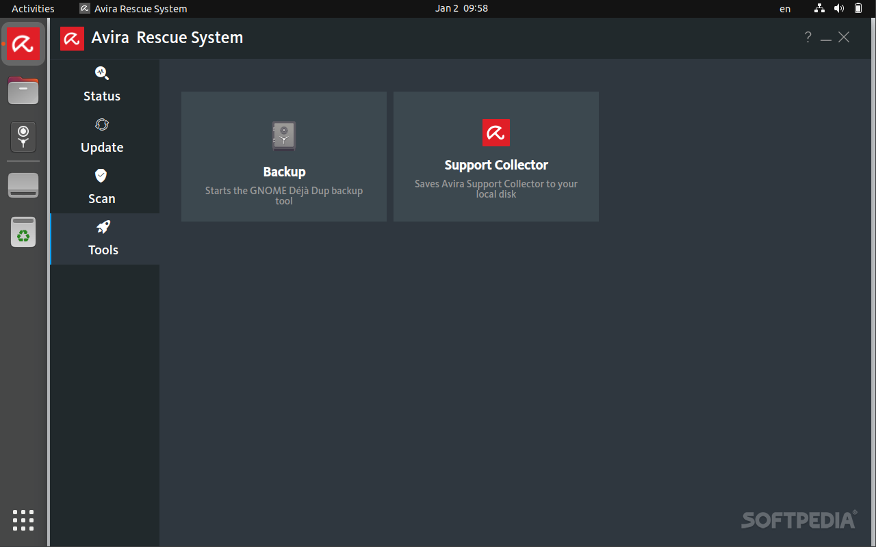Click 'Saves Avira Support Collector to your local disk' text
The width and height of the screenshot is (876, 547).
pyautogui.click(x=496, y=189)
